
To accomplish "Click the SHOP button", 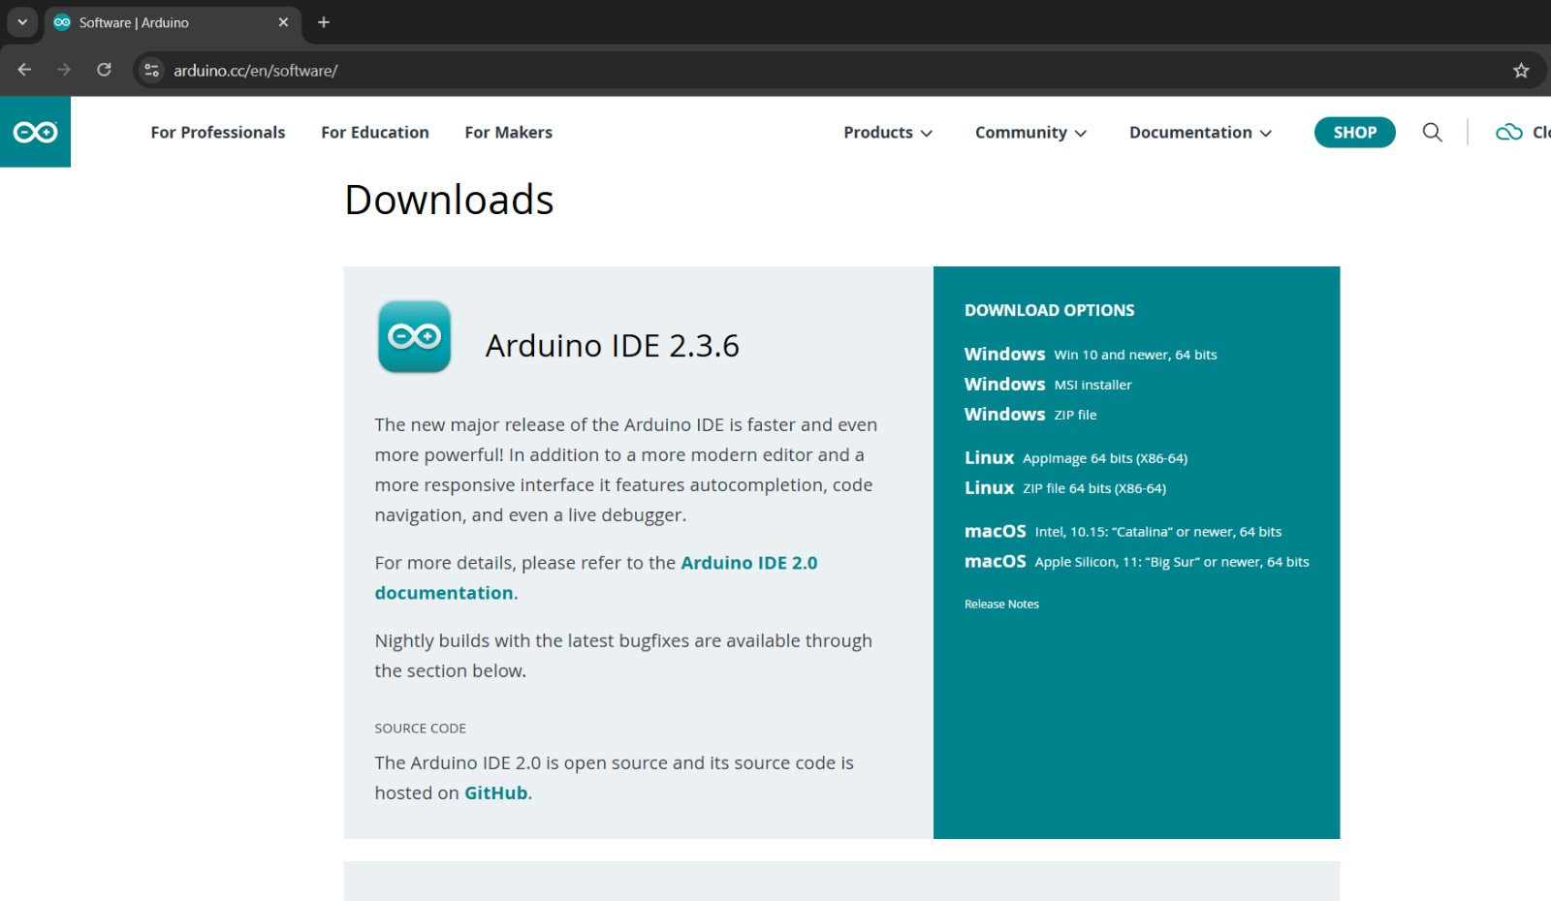I will (1354, 133).
